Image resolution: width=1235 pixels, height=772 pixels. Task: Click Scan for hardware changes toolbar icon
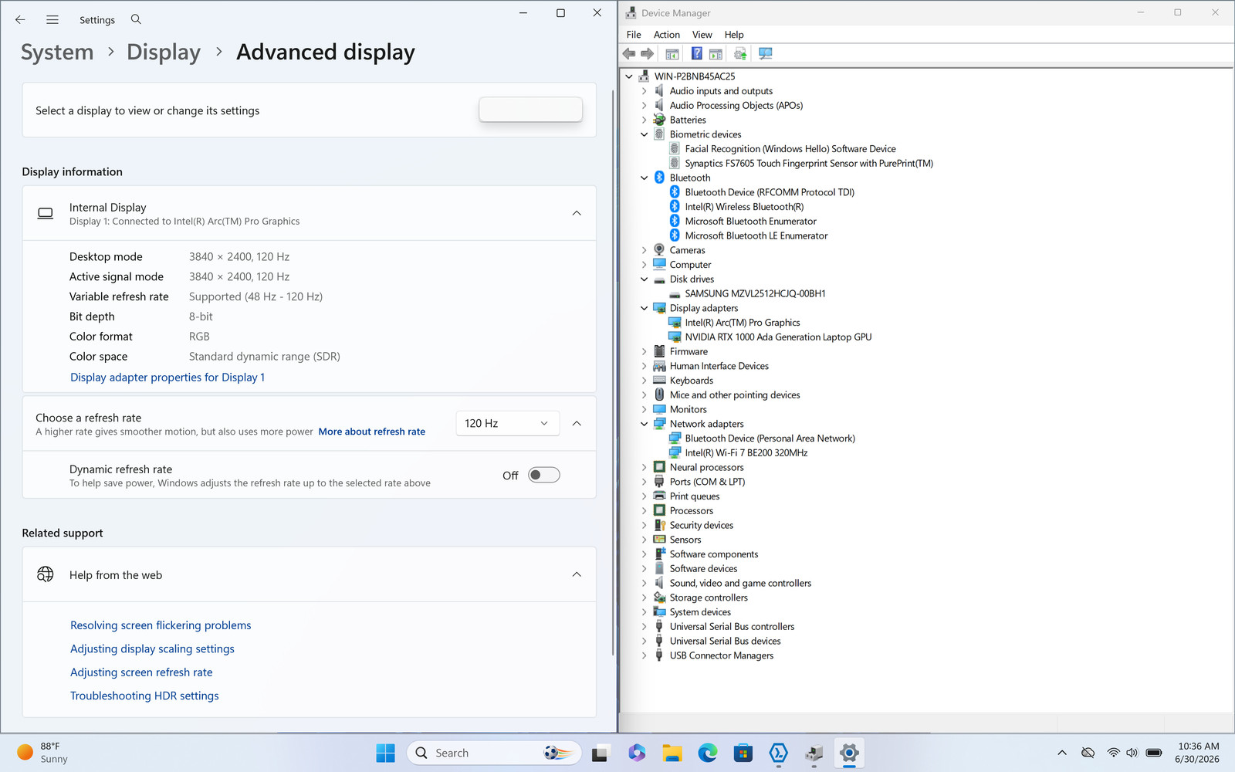(x=765, y=53)
